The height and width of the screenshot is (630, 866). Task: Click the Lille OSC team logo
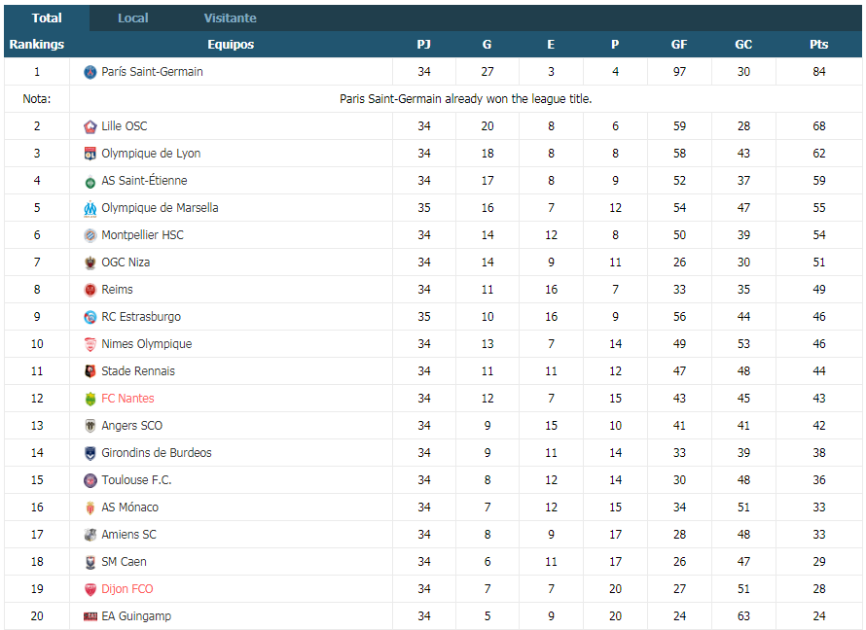(x=90, y=126)
